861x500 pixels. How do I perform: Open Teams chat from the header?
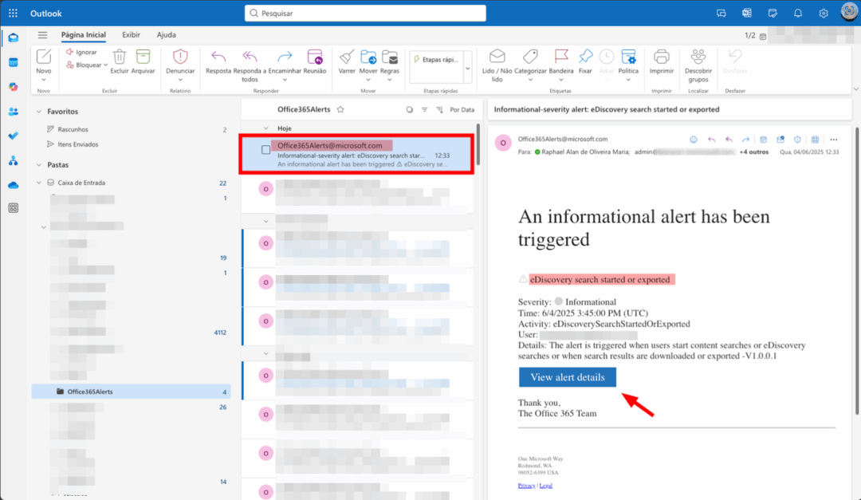721,14
